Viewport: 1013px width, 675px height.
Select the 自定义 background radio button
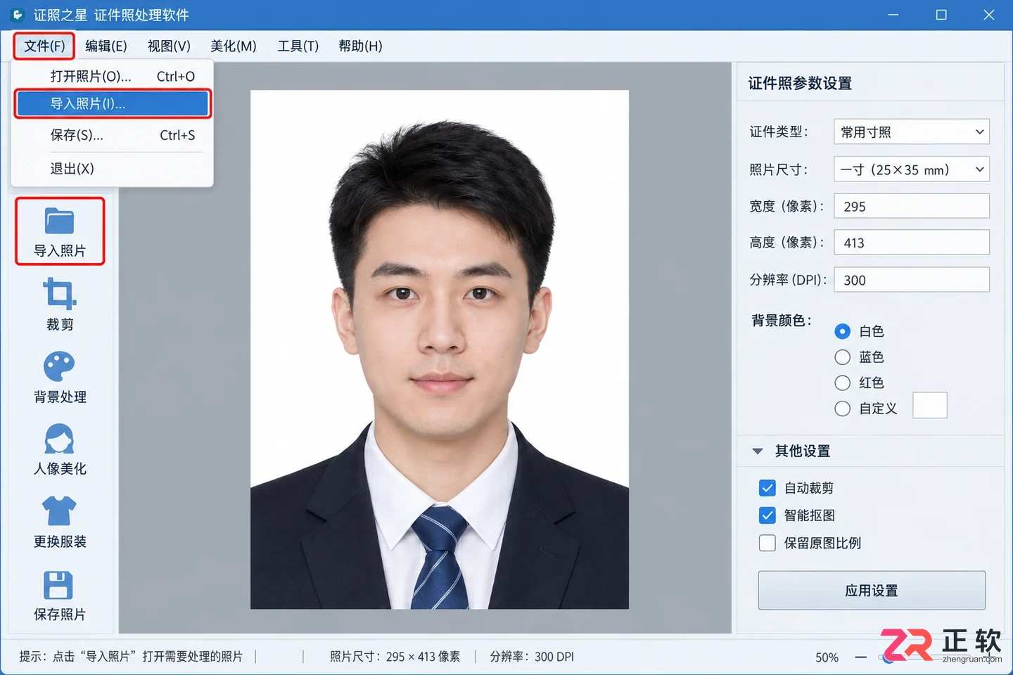pos(842,409)
